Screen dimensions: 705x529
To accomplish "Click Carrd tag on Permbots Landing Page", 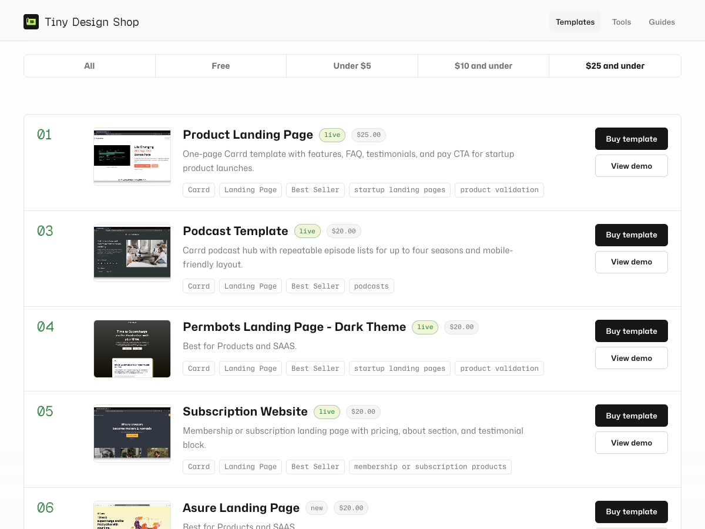I will click(199, 369).
